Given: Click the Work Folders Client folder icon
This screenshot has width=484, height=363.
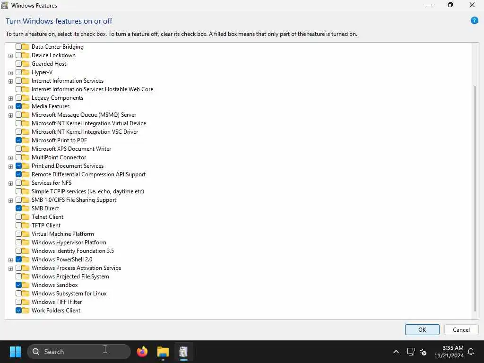Looking at the screenshot, I should pos(26,311).
